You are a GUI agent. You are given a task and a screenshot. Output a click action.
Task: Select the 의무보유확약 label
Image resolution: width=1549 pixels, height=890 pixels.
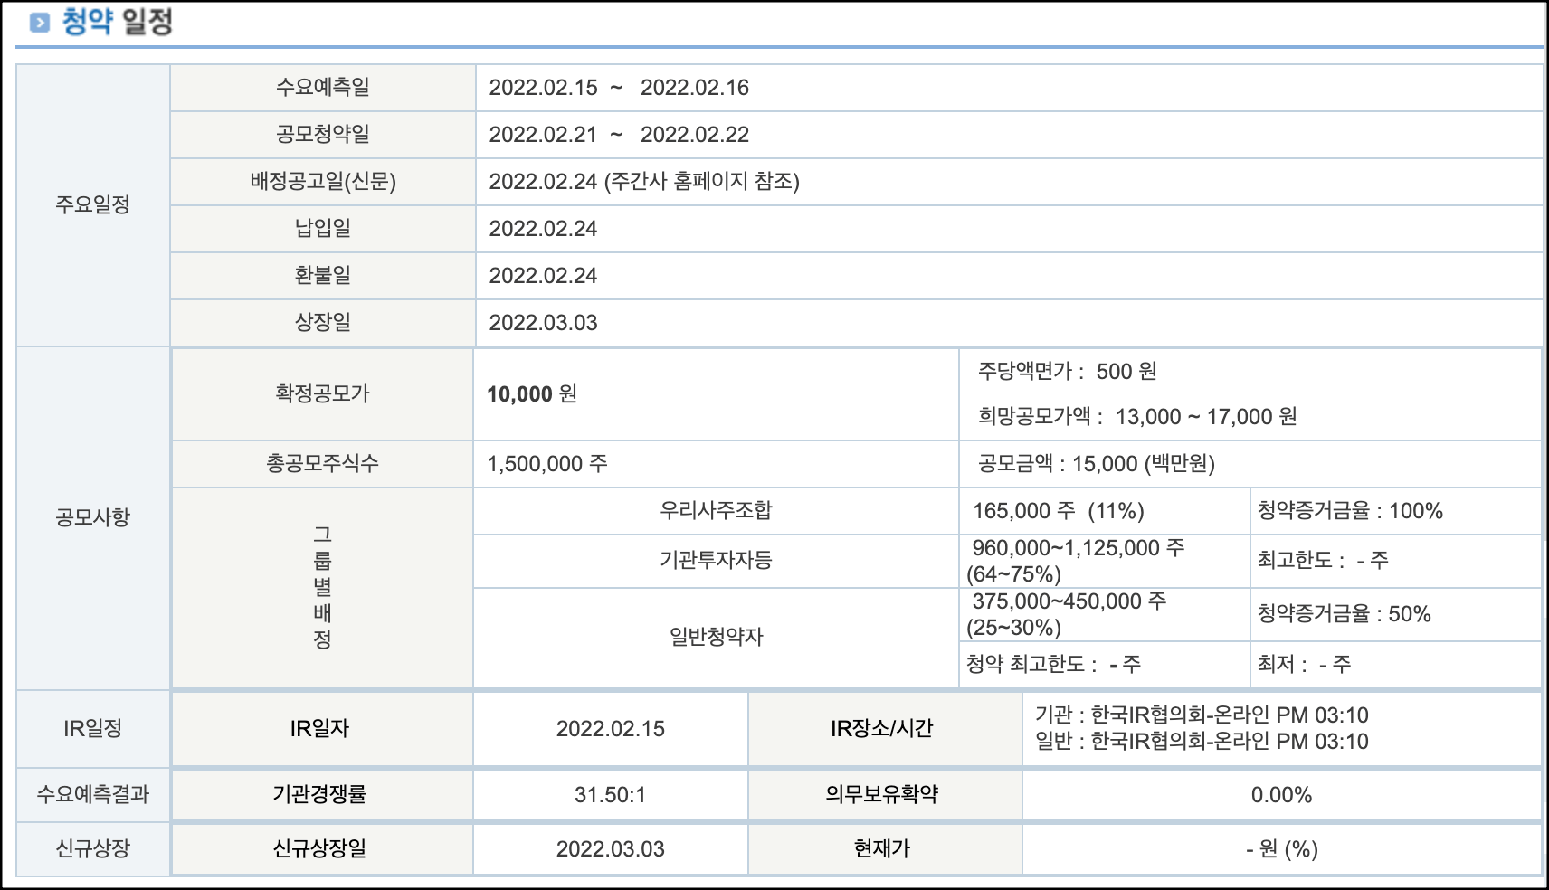pos(882,795)
